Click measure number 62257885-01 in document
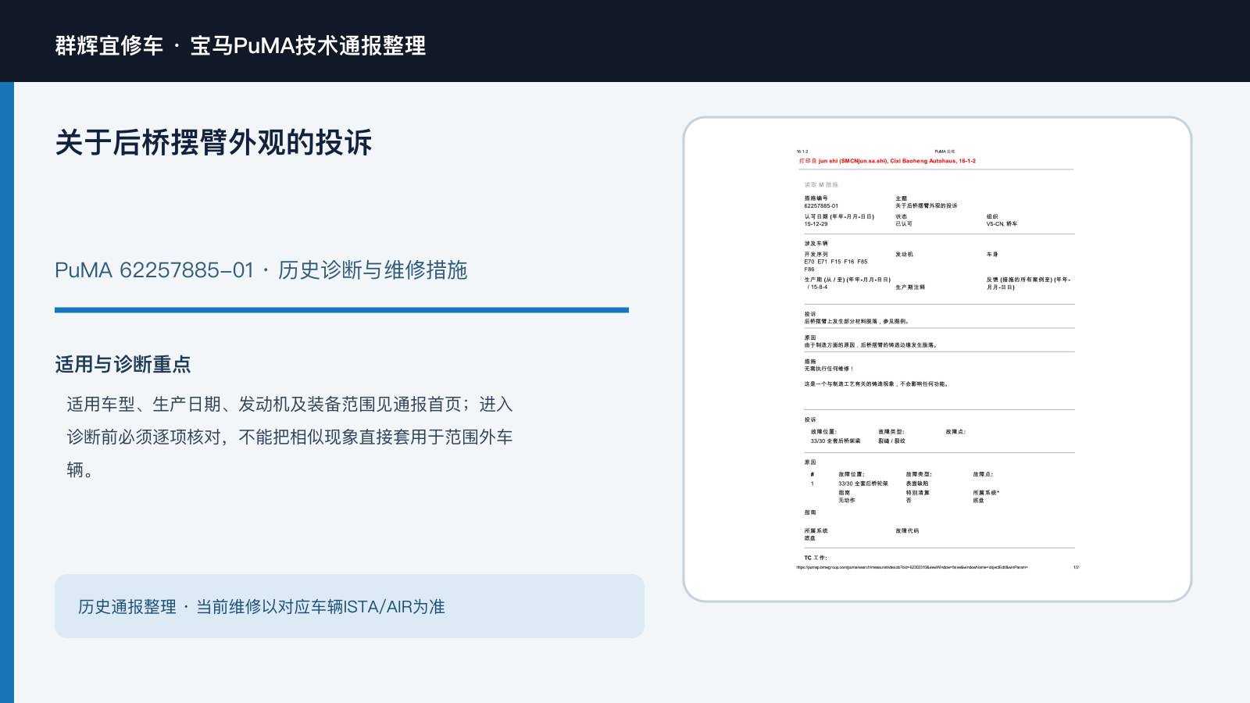This screenshot has height=703, width=1250. click(821, 206)
